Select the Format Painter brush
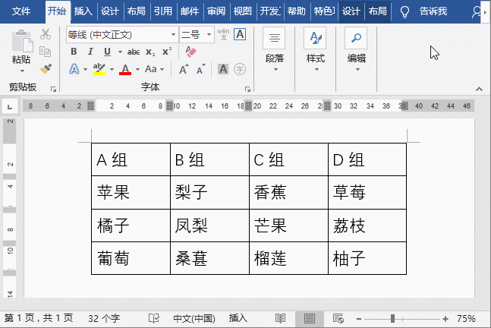The image size is (491, 328). coord(46,68)
